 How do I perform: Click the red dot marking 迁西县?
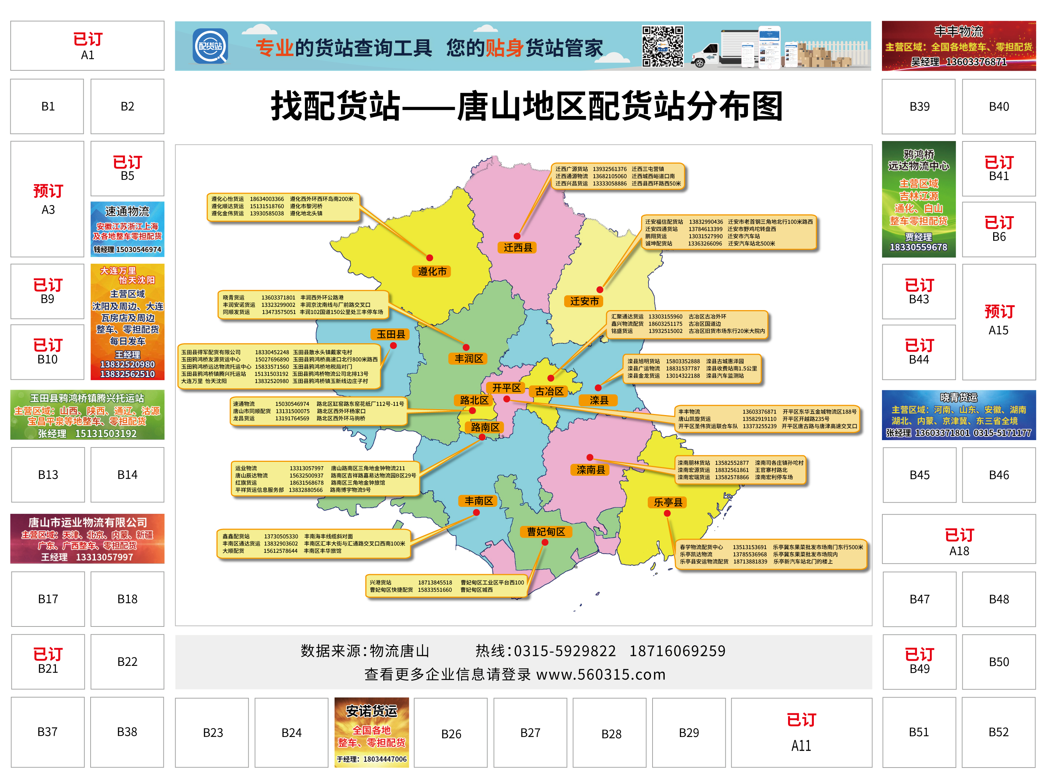click(x=517, y=236)
